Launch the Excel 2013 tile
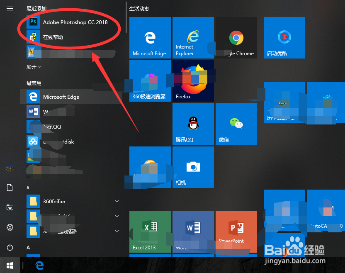 [150, 232]
